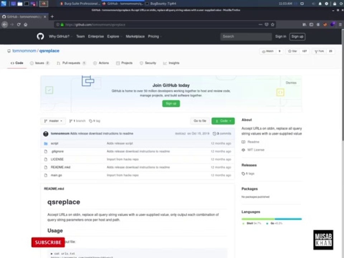Click the tomnomnom avatar in commit row
344x258 pixels.
[46, 134]
